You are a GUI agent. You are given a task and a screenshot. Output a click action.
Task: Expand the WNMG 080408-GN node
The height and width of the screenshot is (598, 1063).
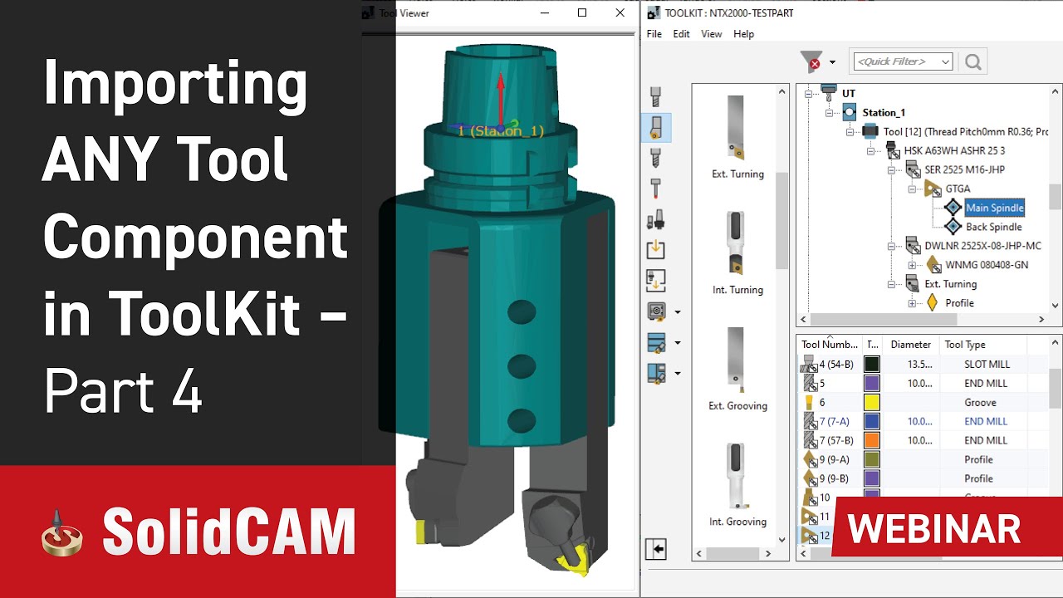point(912,265)
